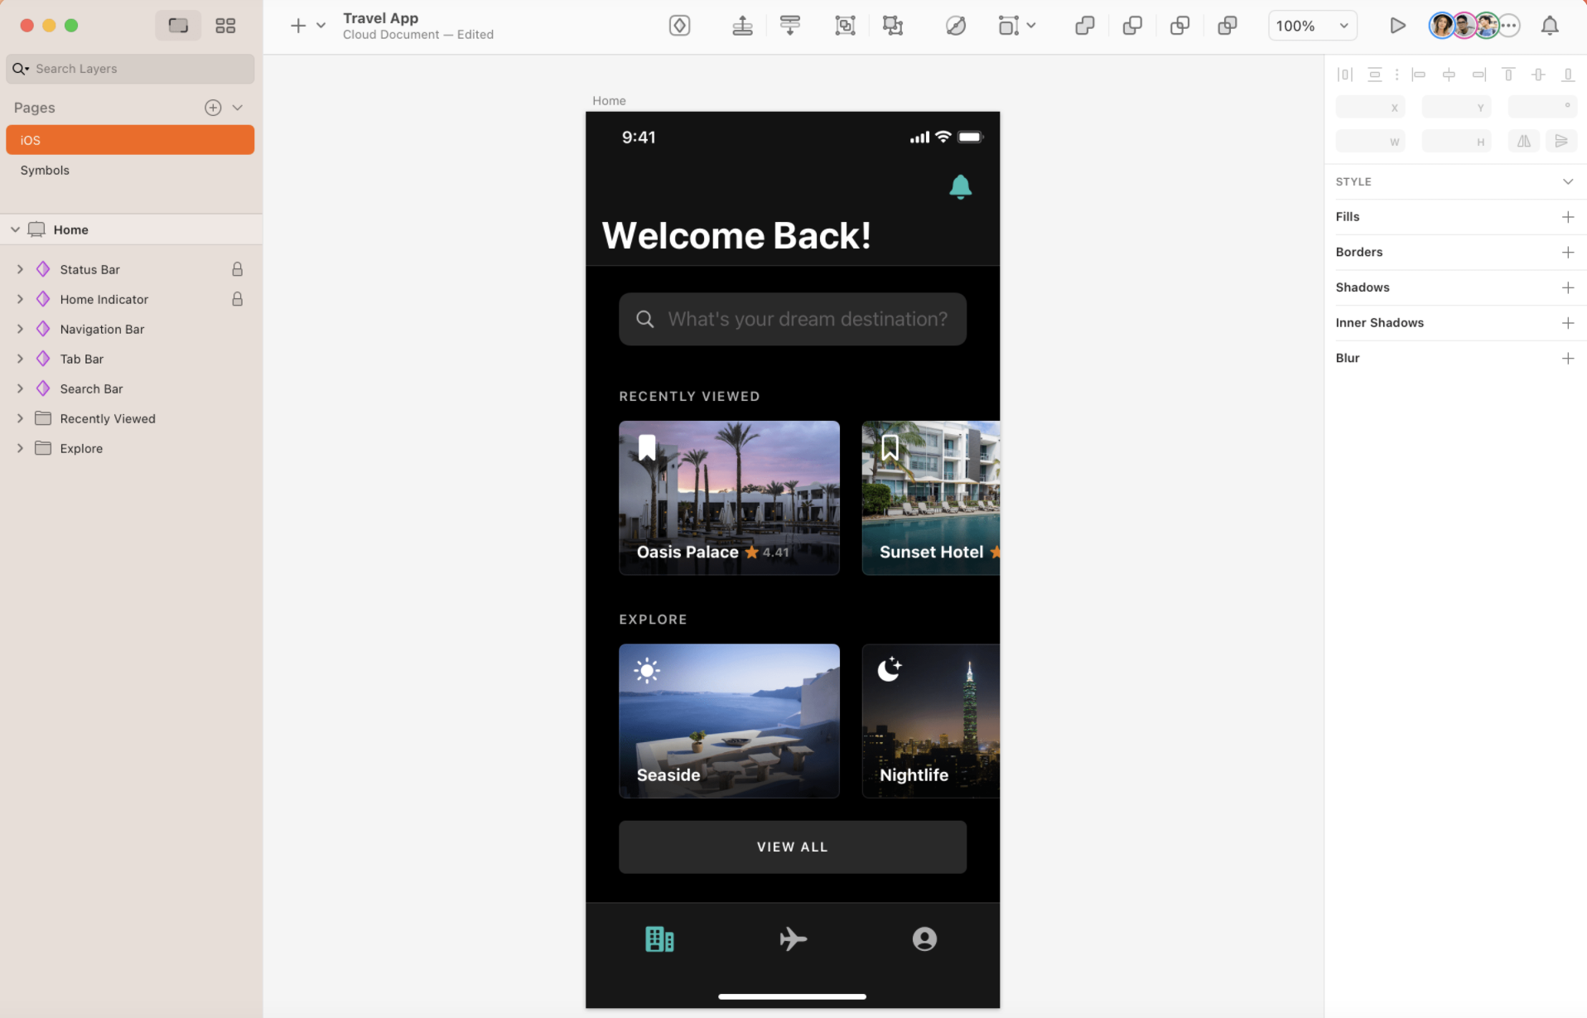The height and width of the screenshot is (1018, 1587).
Task: Start prototype preview with Play button
Action: [1397, 26]
